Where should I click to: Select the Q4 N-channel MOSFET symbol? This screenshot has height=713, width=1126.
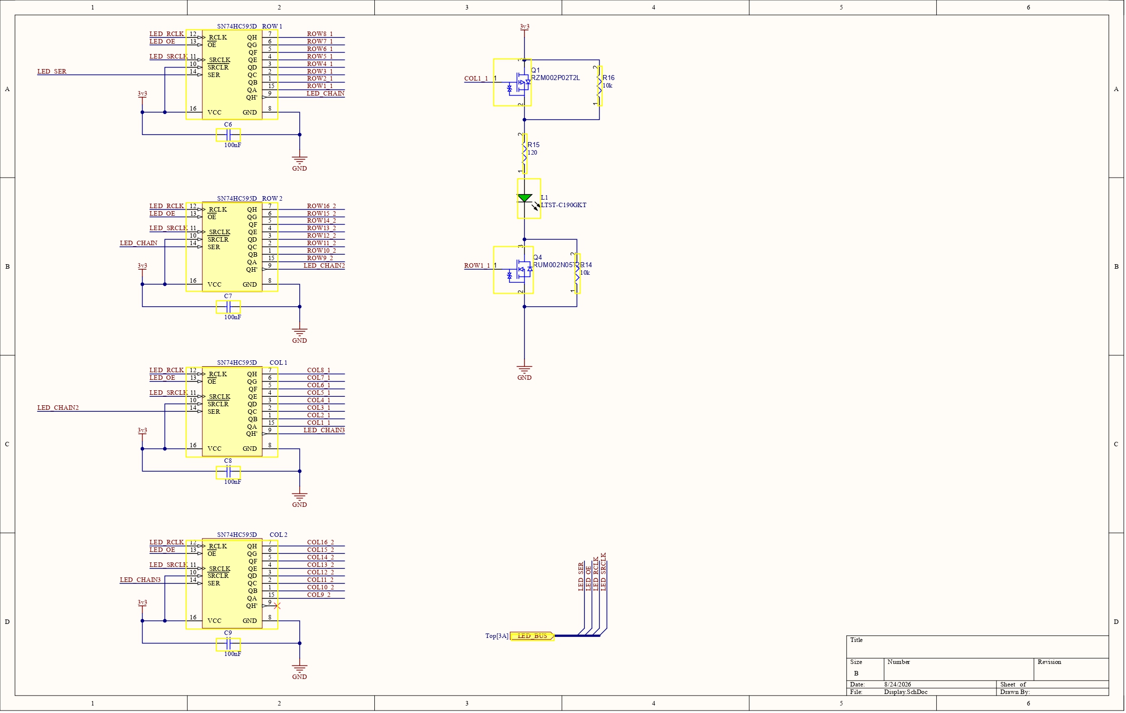point(513,270)
